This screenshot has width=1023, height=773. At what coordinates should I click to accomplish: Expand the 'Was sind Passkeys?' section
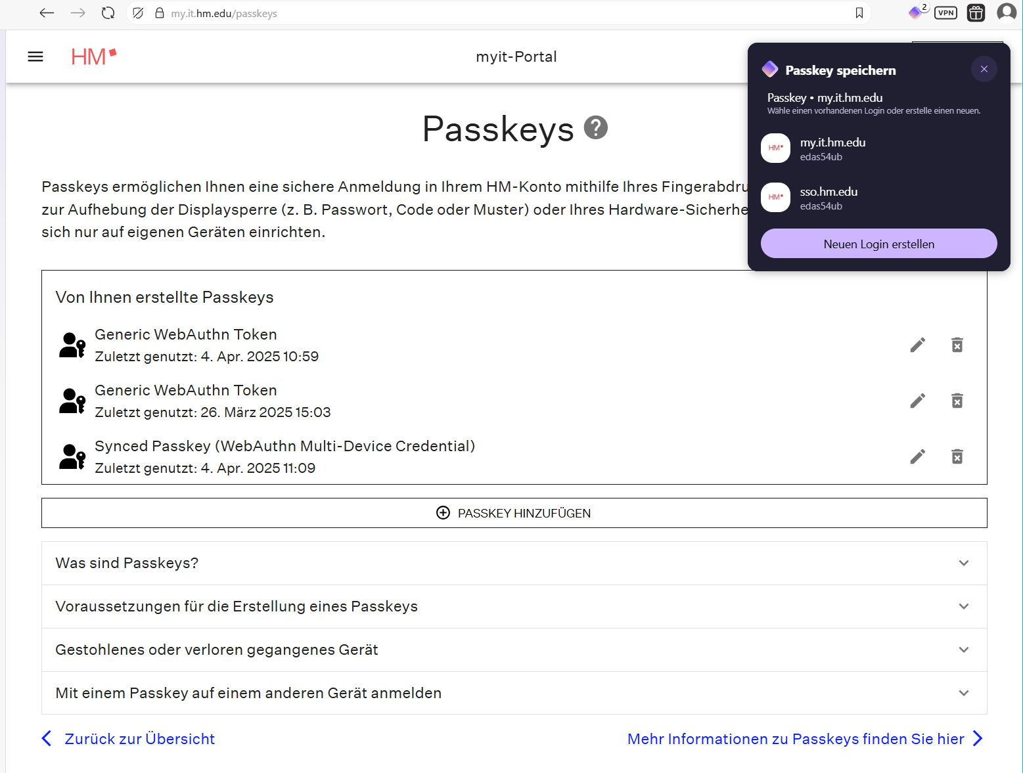point(514,563)
